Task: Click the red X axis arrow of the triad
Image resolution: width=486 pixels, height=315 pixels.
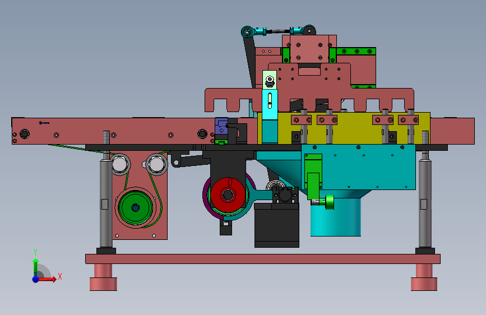Action: 47,279
